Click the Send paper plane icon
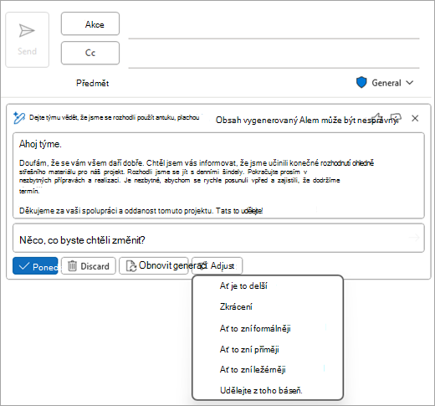The width and height of the screenshot is (435, 406). pos(27,30)
